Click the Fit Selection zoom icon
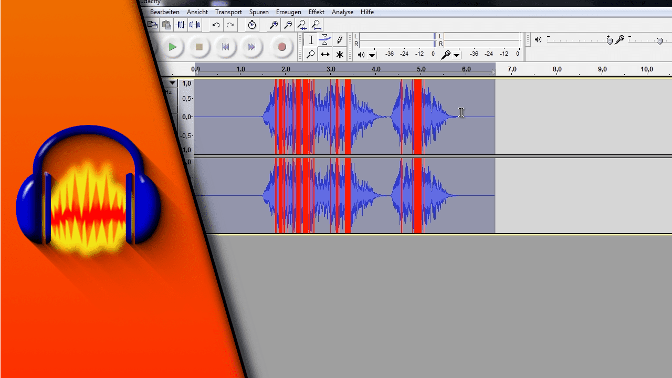 click(x=302, y=25)
